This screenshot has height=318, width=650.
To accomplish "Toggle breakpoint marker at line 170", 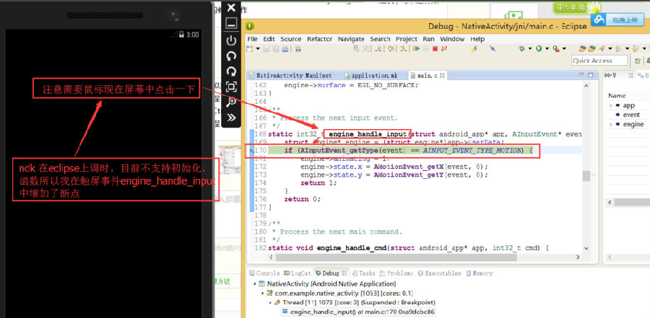I will coord(251,151).
